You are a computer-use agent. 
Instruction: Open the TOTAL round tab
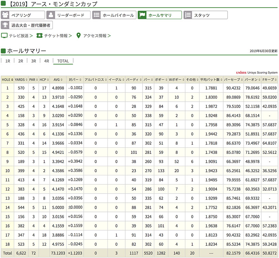tap(63, 61)
